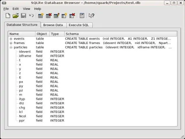Select the Ncol field row
Image resolution: width=185 pixels, height=139 pixels.
[x=92, y=116]
